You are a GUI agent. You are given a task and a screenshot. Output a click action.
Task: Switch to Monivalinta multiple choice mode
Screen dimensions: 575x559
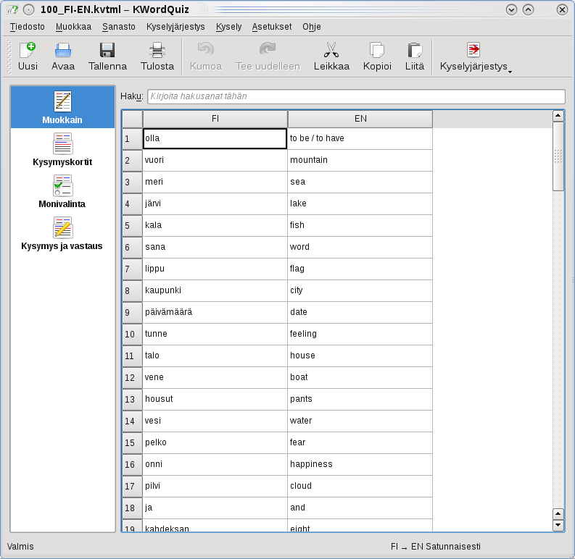pos(62,191)
